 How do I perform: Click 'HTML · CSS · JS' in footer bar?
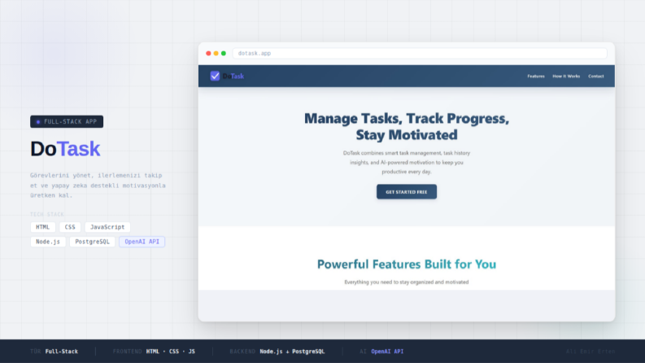(x=170, y=352)
